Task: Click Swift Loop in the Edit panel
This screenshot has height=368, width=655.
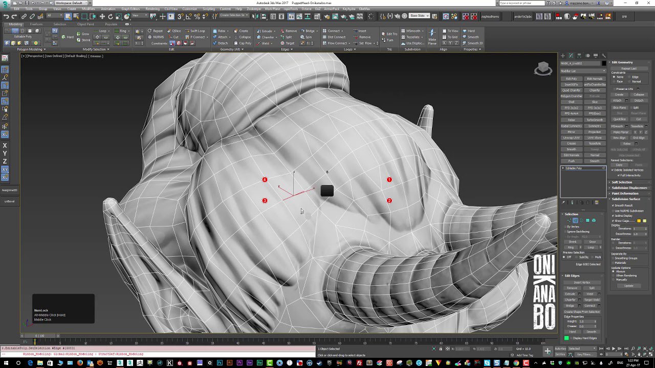Action: tap(195, 31)
